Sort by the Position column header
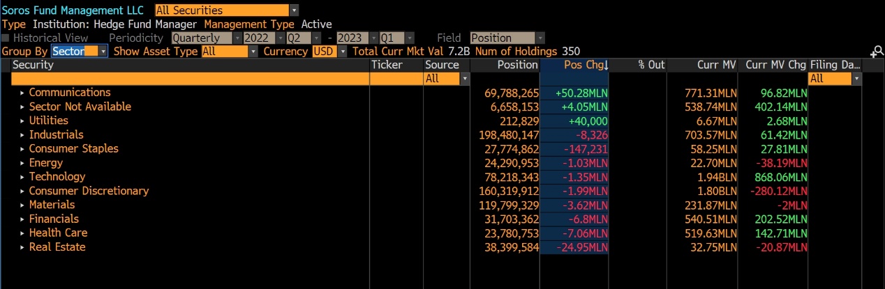Screen dimensions: 885x289 click(x=505, y=65)
